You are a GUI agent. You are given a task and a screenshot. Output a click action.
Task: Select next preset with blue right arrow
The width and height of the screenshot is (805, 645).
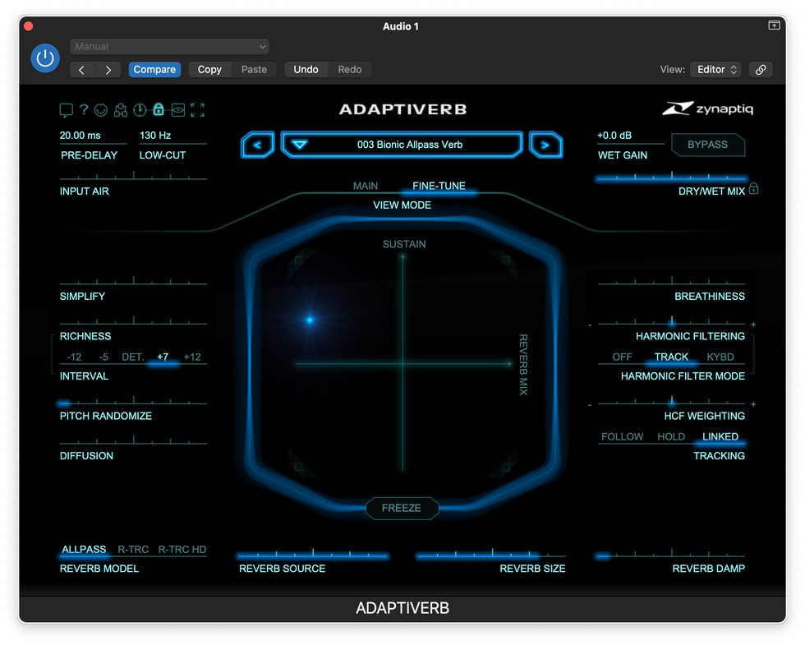coord(545,145)
